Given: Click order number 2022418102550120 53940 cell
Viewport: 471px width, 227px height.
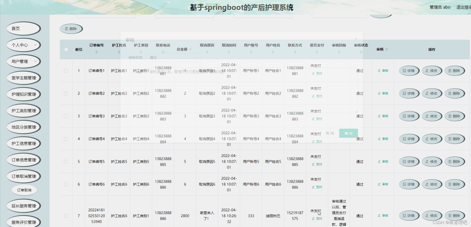Looking at the screenshot, I should coord(97,216).
